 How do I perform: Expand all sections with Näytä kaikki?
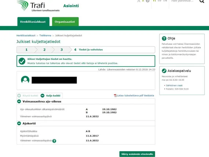pyautogui.click(x=28, y=96)
